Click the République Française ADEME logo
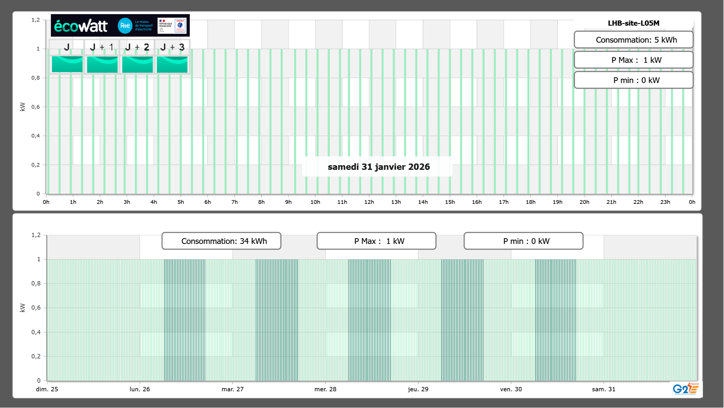724x408 pixels. tap(172, 26)
